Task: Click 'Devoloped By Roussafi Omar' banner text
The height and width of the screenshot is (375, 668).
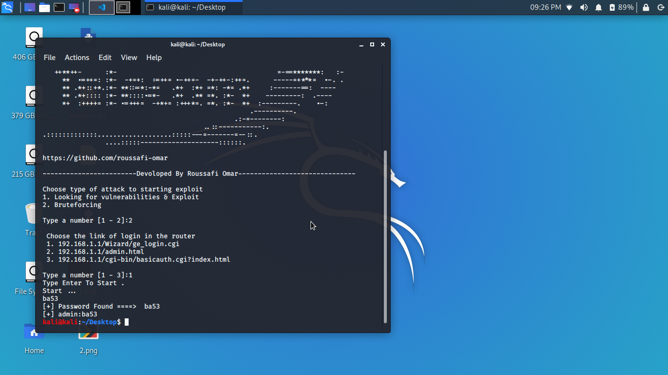Action: click(187, 174)
